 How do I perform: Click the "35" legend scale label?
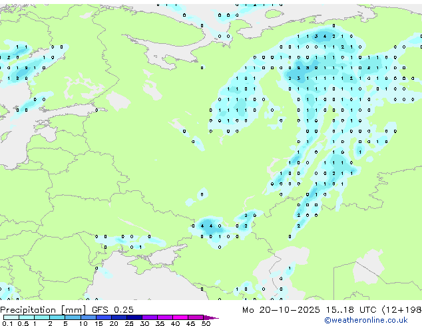160,323
